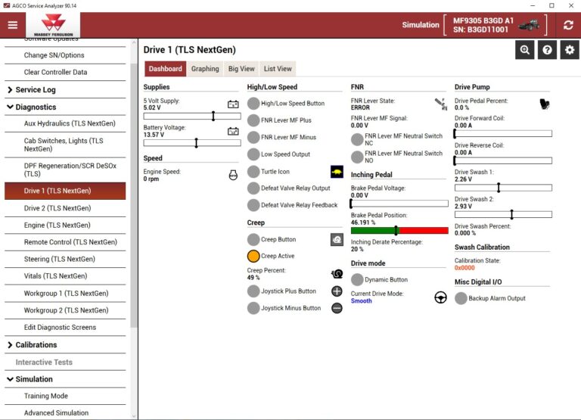The width and height of the screenshot is (581, 420).
Task: Click the 5 Volt Supply gauge bar
Action: [192, 117]
